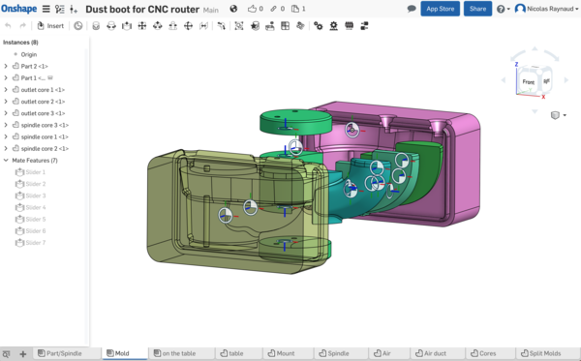Open the Help dropdown menu
Viewport: 581px width, 361px height.
point(504,9)
